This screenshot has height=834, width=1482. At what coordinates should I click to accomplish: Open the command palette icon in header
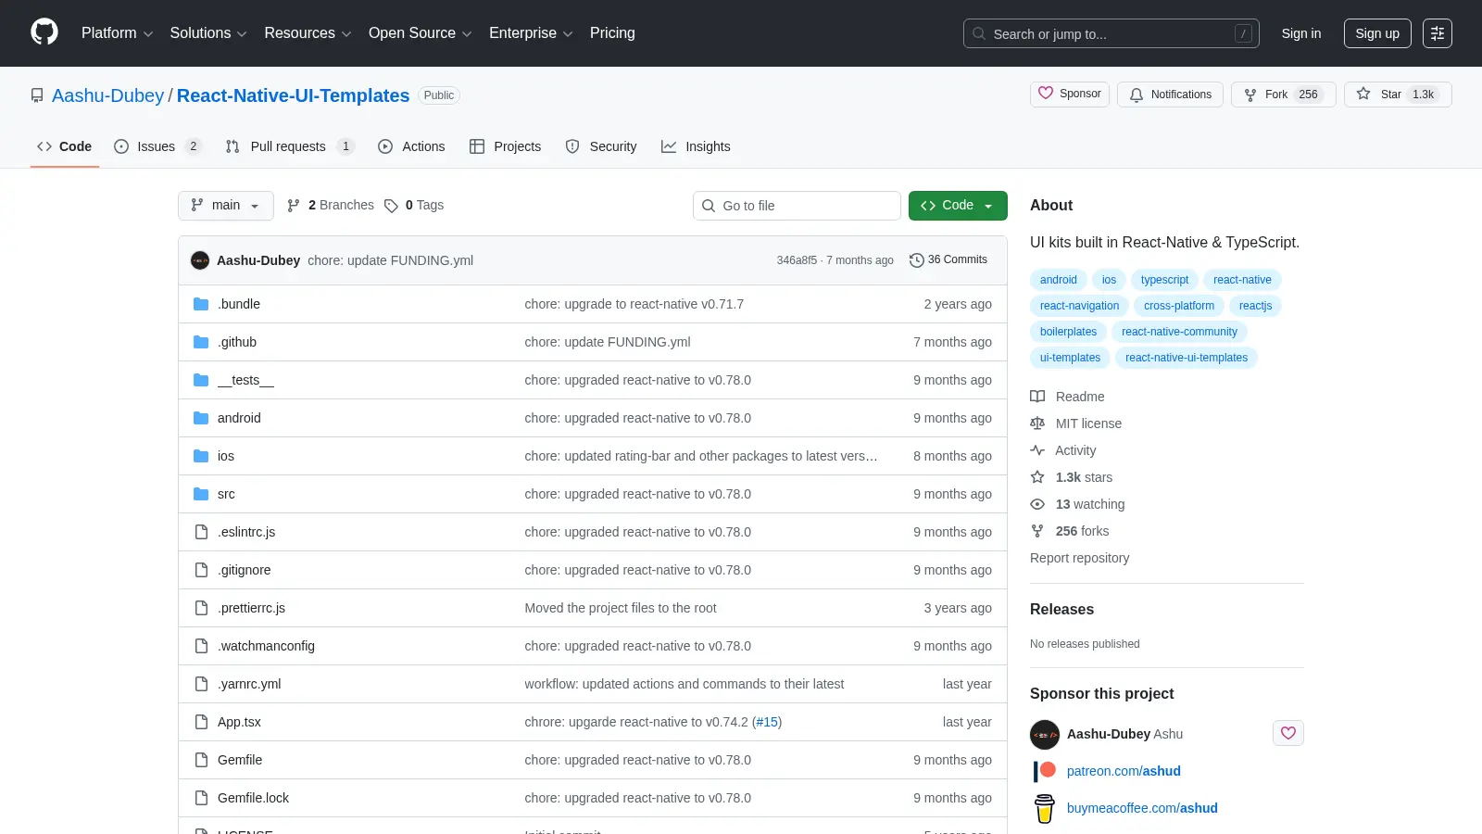tap(1438, 33)
